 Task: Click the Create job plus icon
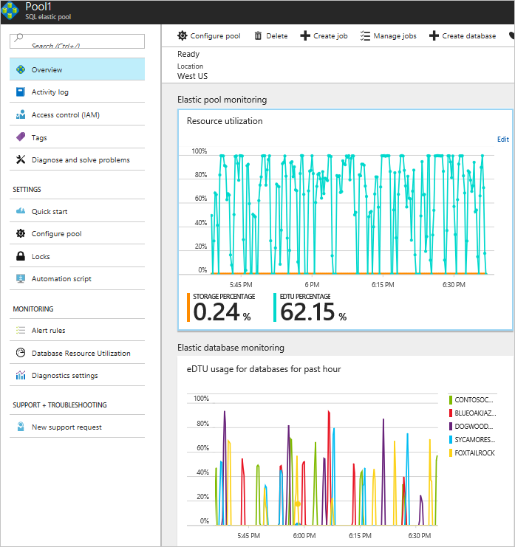pos(305,35)
